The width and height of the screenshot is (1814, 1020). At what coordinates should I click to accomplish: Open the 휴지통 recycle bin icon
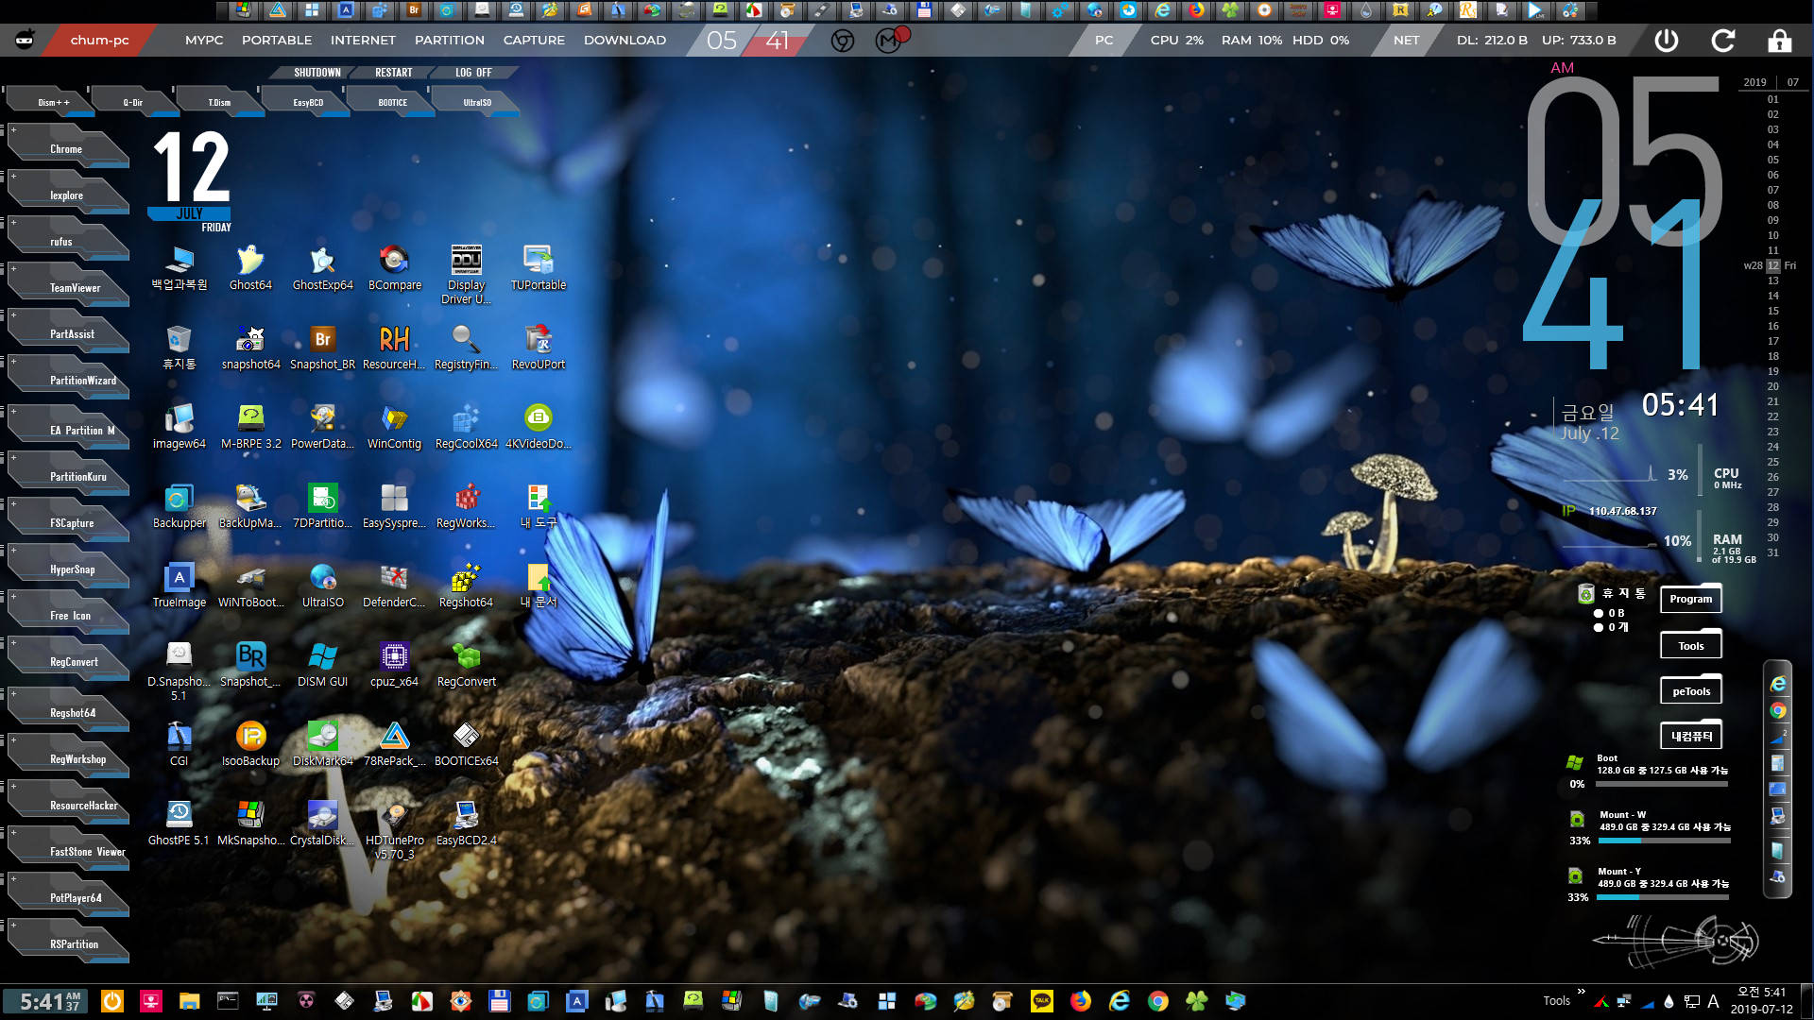pyautogui.click(x=179, y=348)
